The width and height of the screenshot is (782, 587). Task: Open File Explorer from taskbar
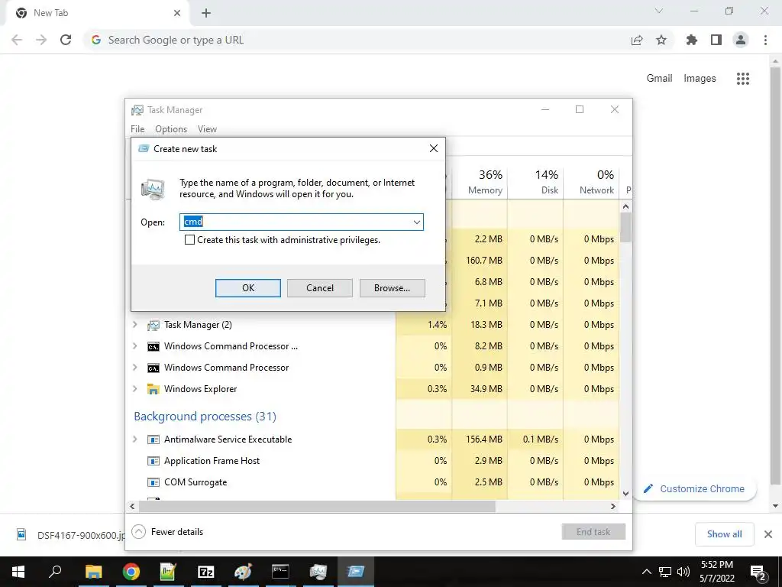93,572
